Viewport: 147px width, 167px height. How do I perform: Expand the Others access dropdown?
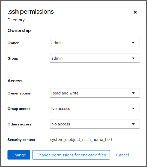click(x=95, y=124)
